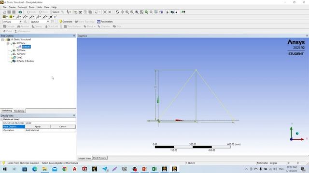Open Microsoft Edge from the taskbar

[35, 169]
